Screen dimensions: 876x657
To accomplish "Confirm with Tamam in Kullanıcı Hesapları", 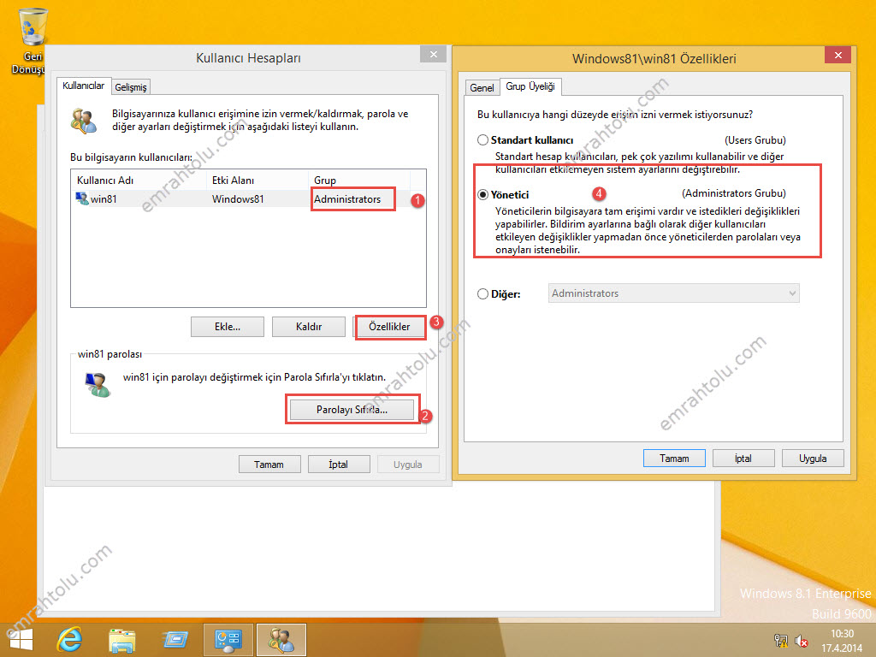I will click(x=269, y=465).
